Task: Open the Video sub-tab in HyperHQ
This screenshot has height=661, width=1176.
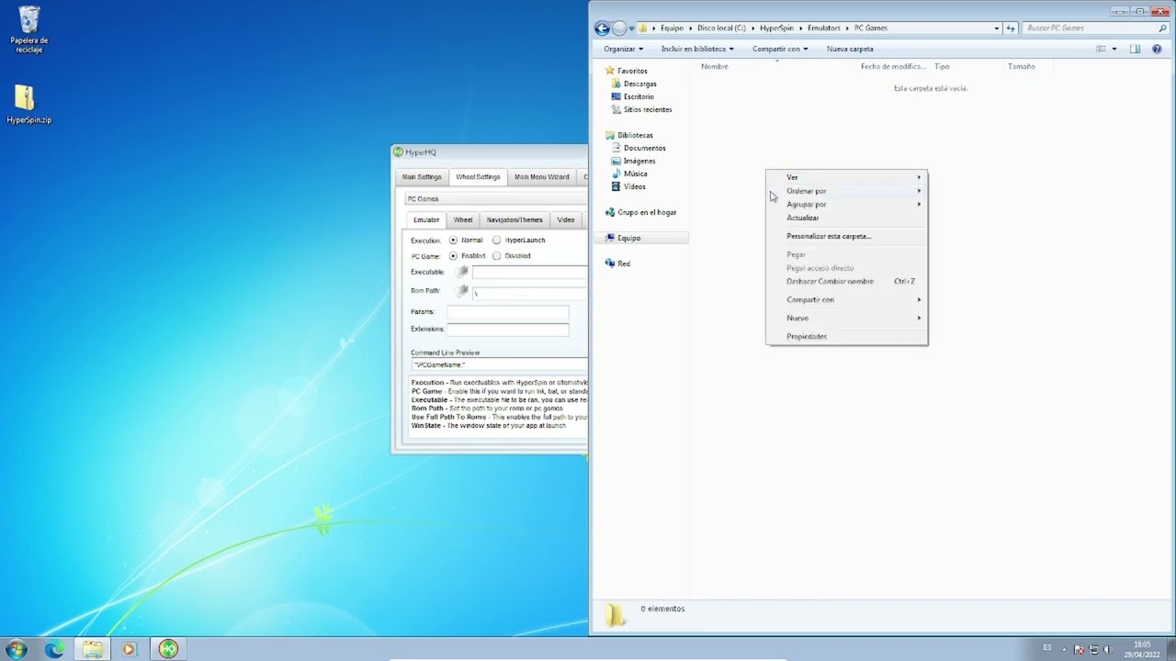Action: tap(566, 219)
